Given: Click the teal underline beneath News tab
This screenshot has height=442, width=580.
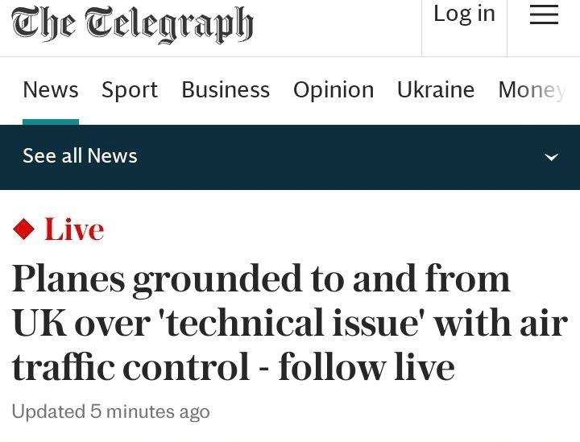Looking at the screenshot, I should pos(51,122).
